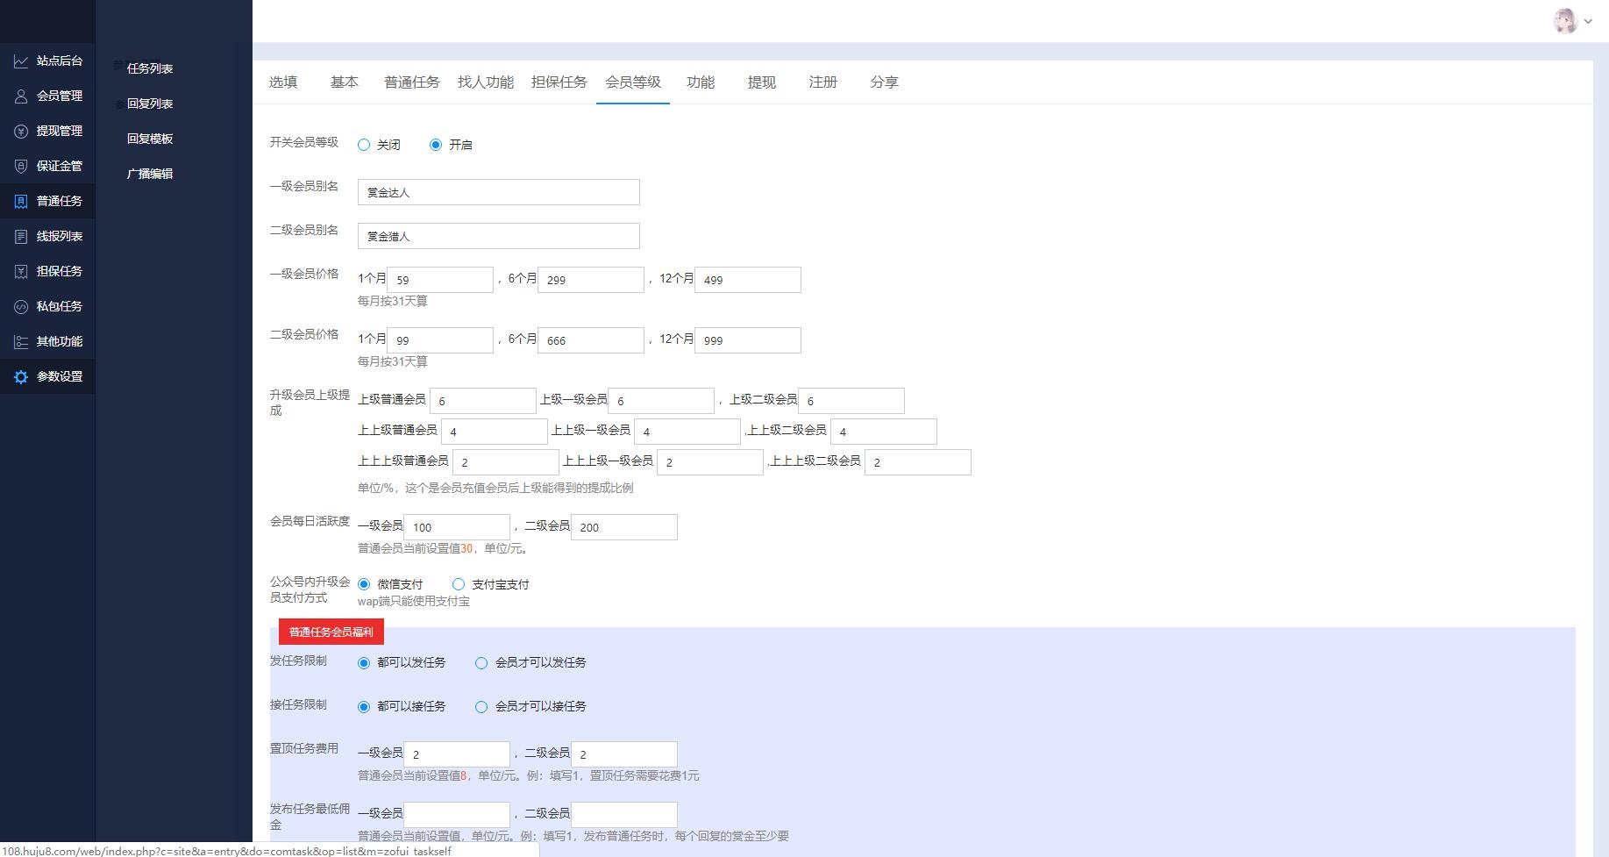Click the 会员管理 person icon
Screen dimensions: 1609x857
tap(21, 96)
